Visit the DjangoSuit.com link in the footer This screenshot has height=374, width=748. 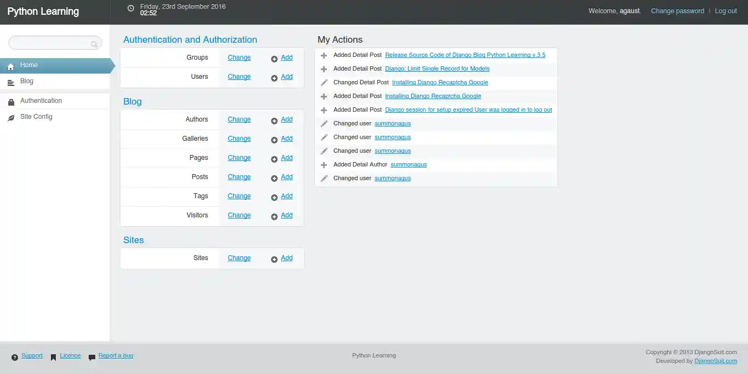(x=716, y=361)
